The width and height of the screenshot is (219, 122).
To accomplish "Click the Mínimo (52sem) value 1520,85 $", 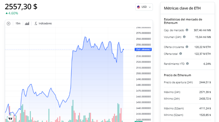I will pos(204,115).
